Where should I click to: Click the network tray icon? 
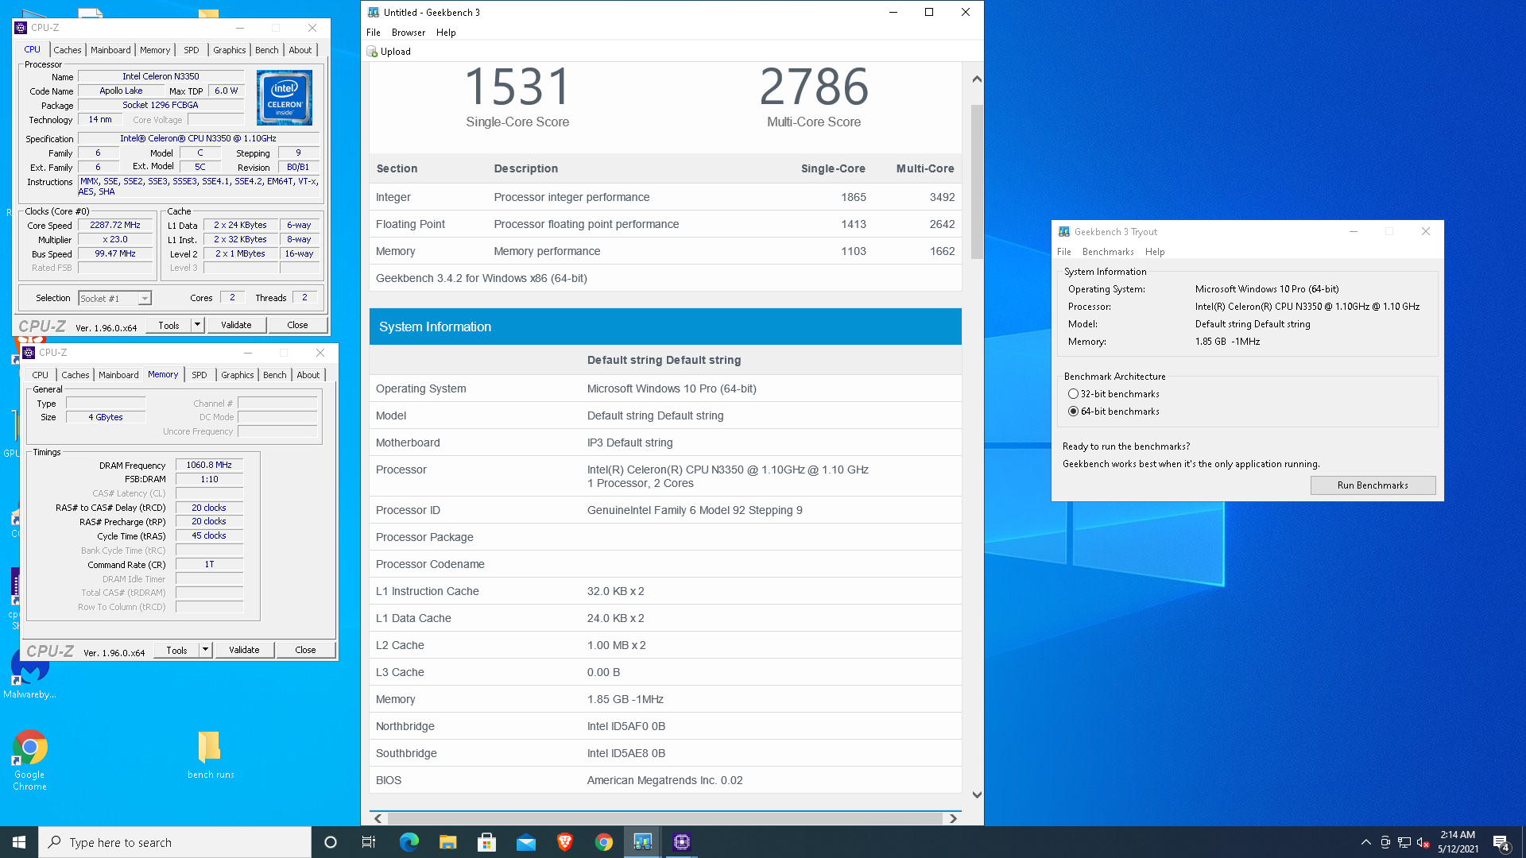coord(1404,842)
